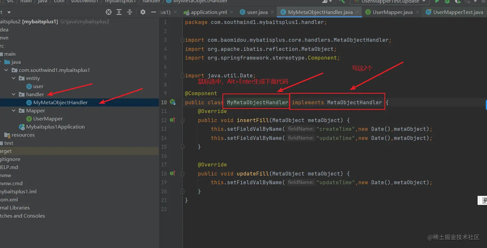Click import java.util.Date on line 7
Screen dimensions: 487x248
pos(221,76)
